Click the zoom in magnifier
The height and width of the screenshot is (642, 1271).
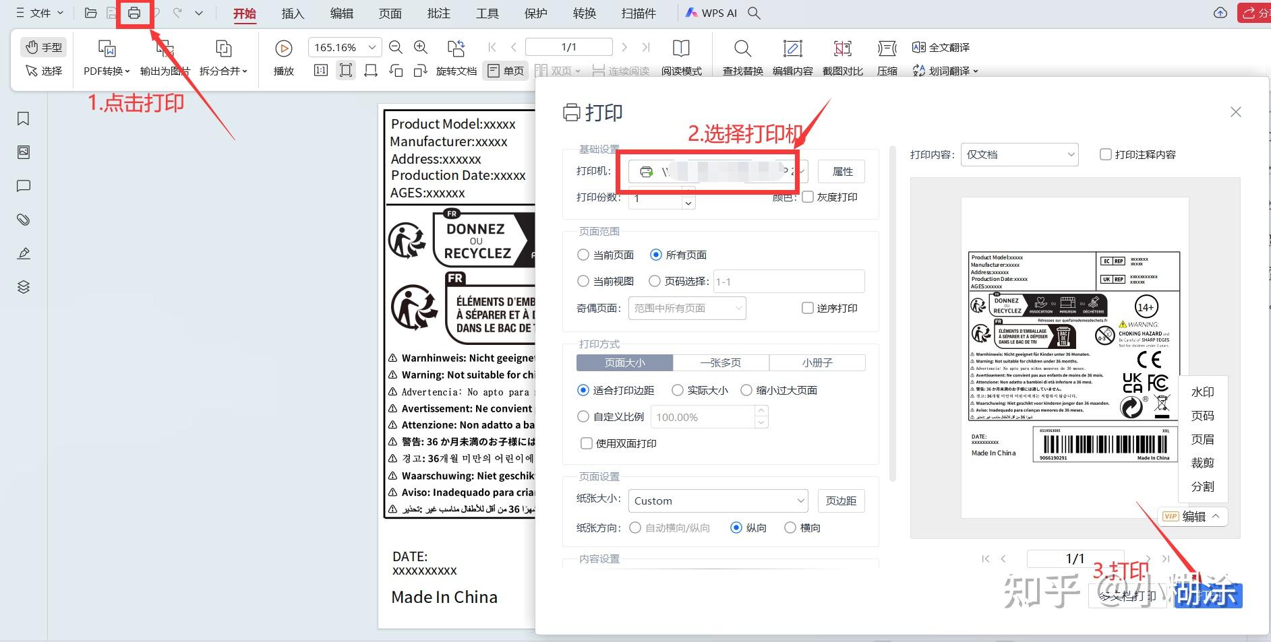(421, 47)
